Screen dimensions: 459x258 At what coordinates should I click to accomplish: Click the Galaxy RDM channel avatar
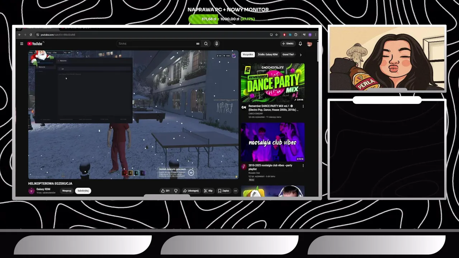(32, 191)
